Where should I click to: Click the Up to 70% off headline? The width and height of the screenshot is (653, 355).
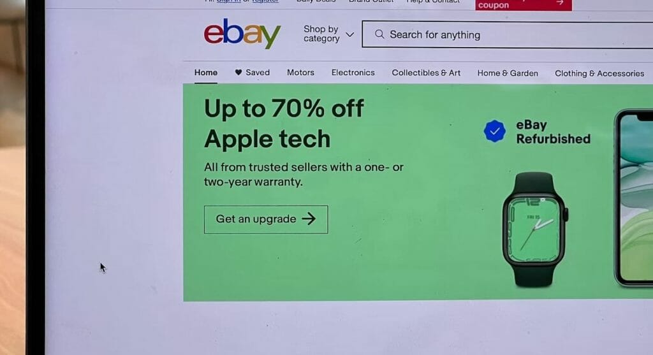[x=284, y=108]
